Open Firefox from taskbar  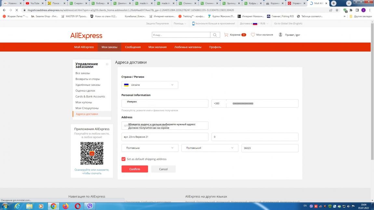(x=66, y=206)
